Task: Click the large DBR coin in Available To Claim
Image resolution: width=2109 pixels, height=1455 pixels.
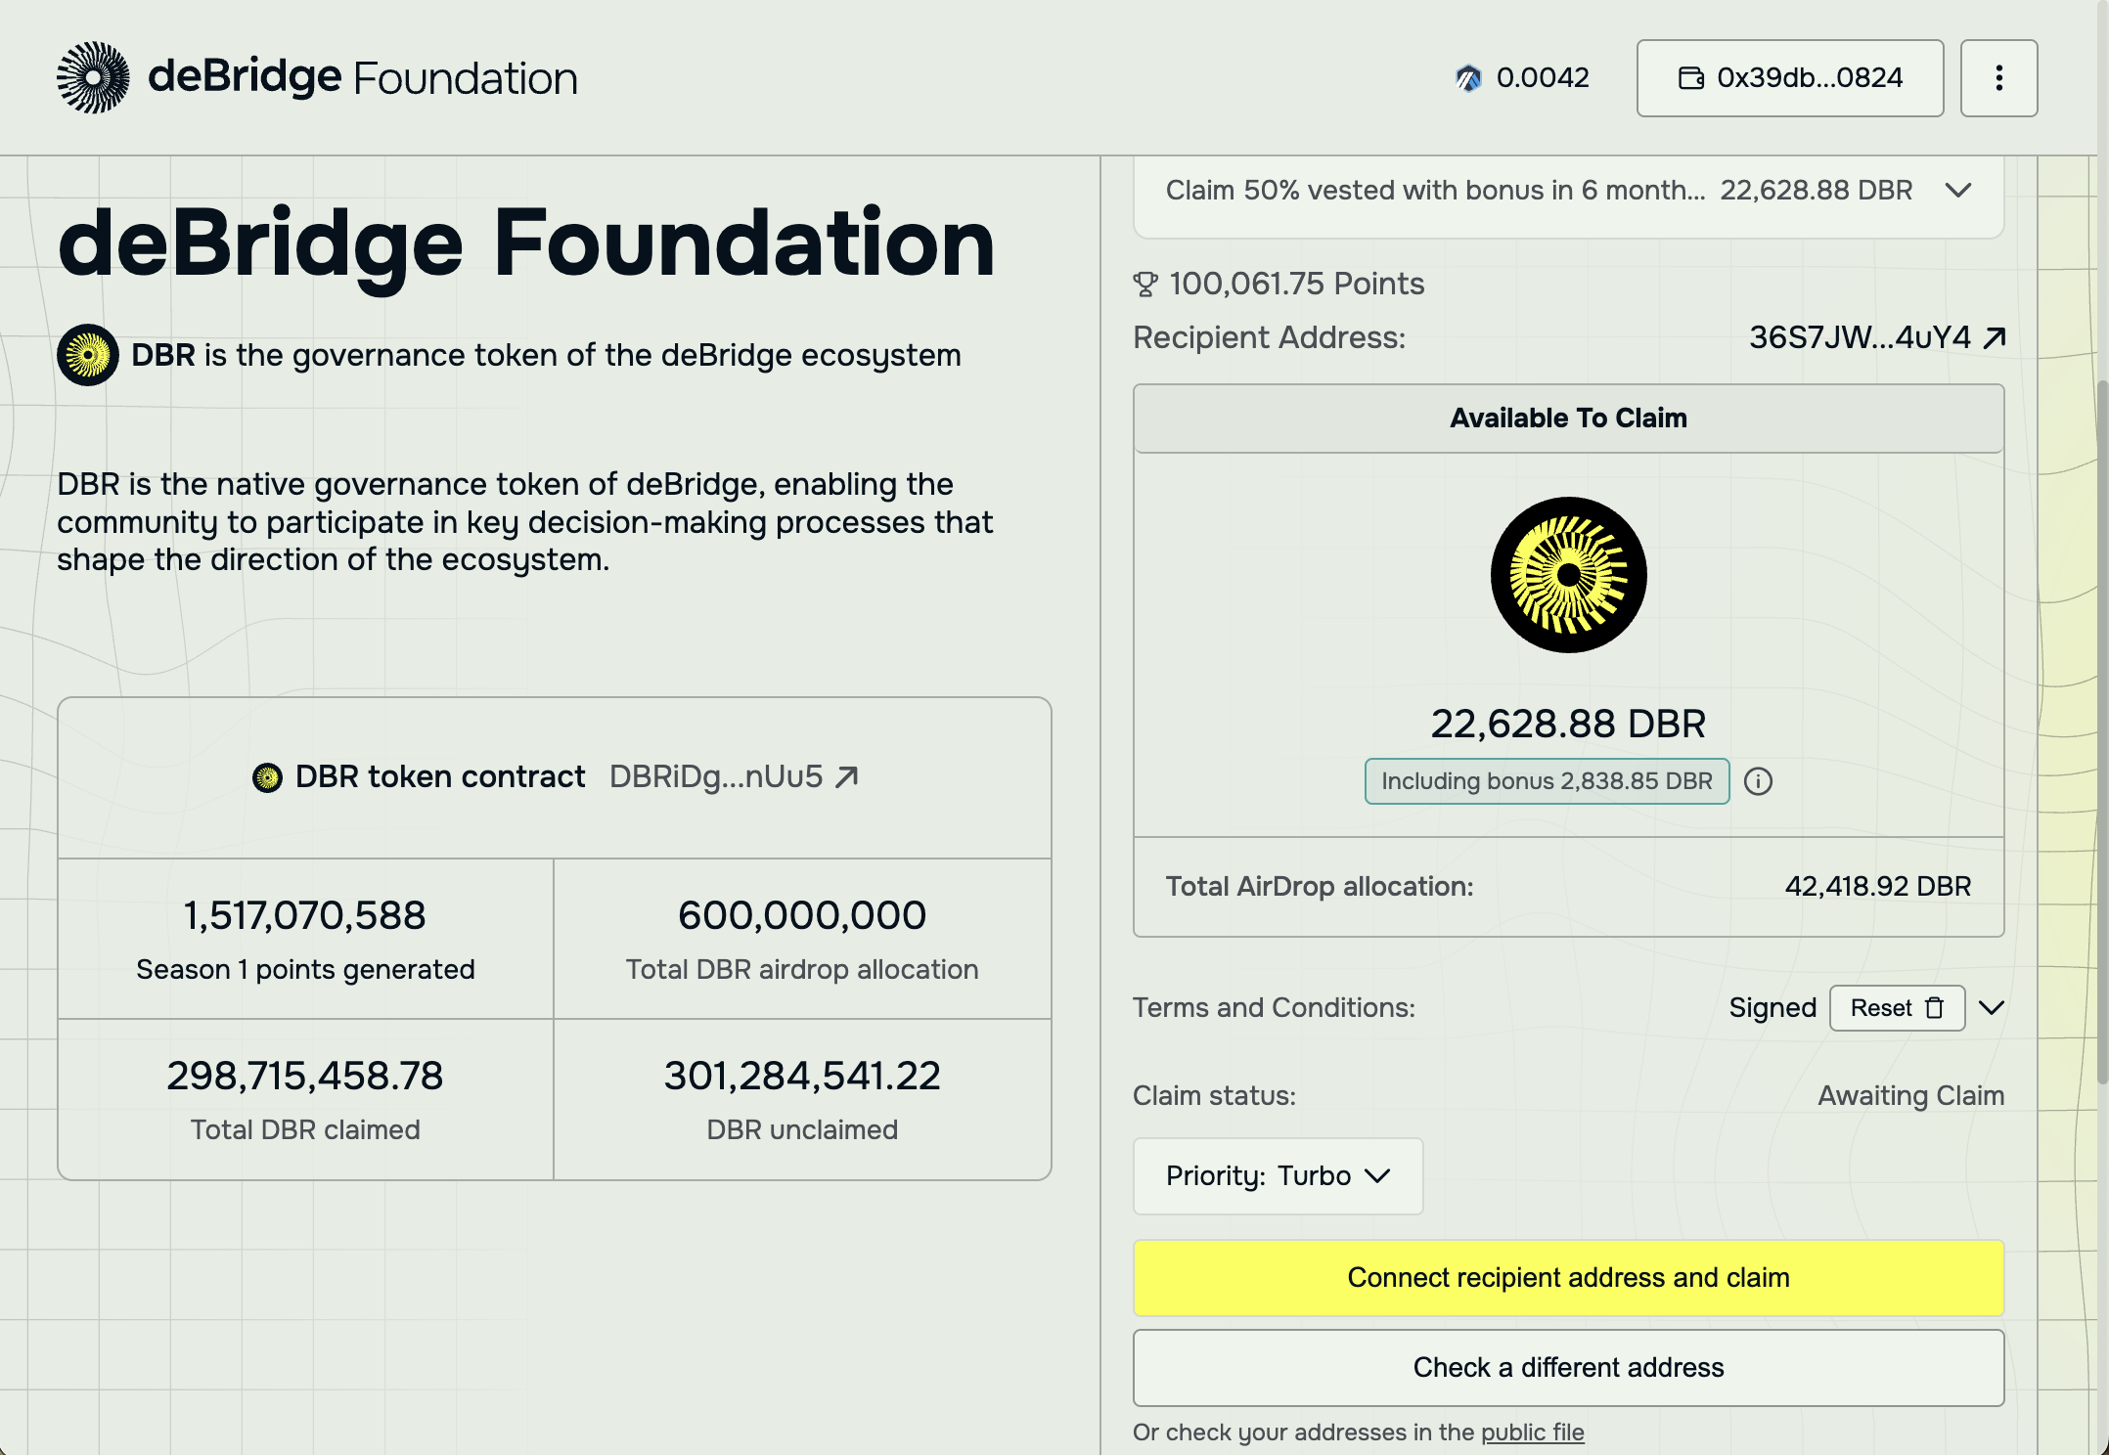Action: [x=1568, y=575]
